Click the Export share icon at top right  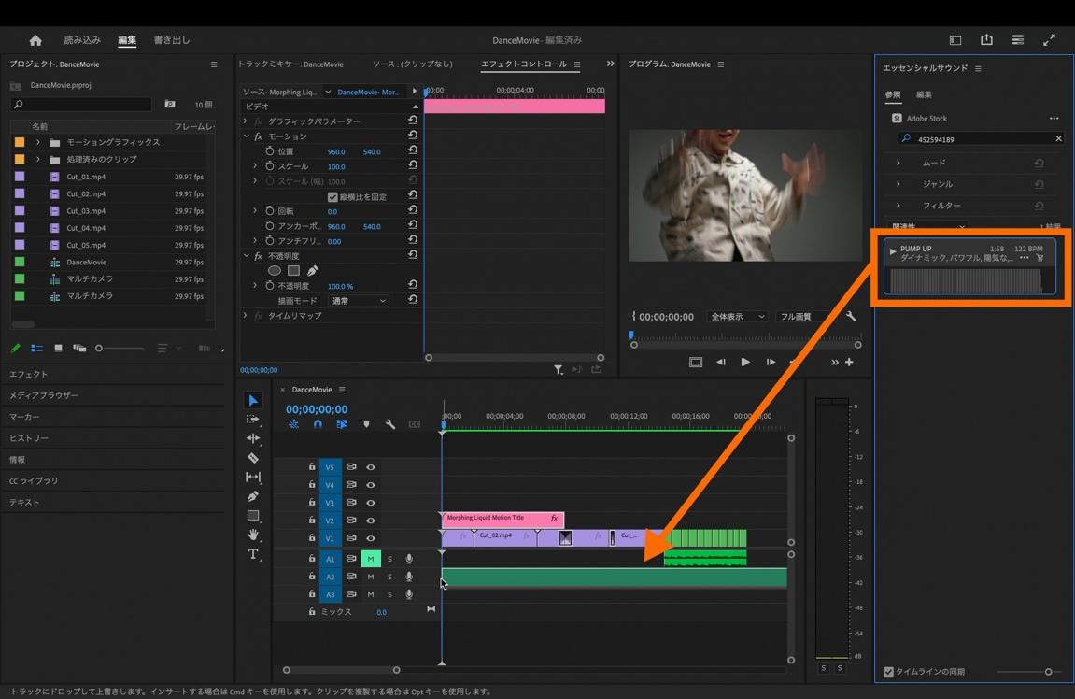[x=986, y=40]
